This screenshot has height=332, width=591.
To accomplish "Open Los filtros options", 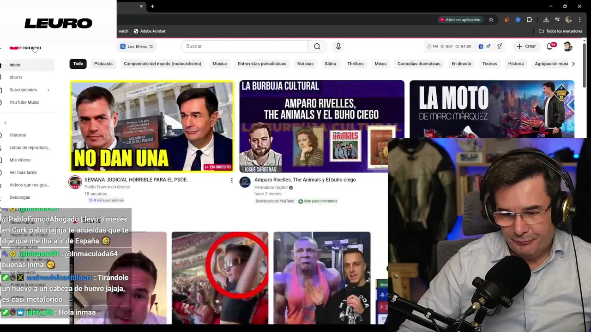I will [x=137, y=47].
